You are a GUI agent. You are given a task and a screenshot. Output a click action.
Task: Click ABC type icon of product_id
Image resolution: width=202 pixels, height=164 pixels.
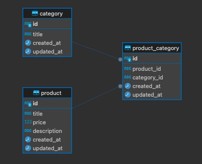[128, 69]
